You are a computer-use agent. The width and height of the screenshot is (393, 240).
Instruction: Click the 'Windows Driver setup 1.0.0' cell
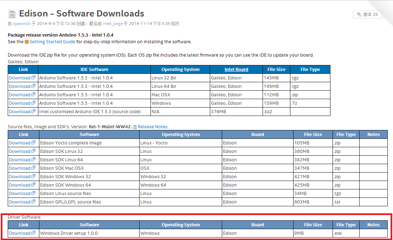89,233
